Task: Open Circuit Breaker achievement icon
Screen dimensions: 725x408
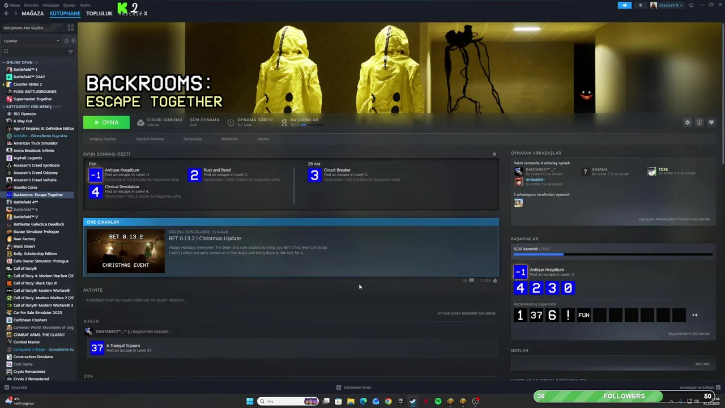Action: click(314, 175)
